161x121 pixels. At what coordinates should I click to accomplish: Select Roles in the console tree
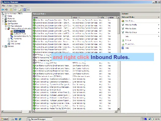[10, 16]
